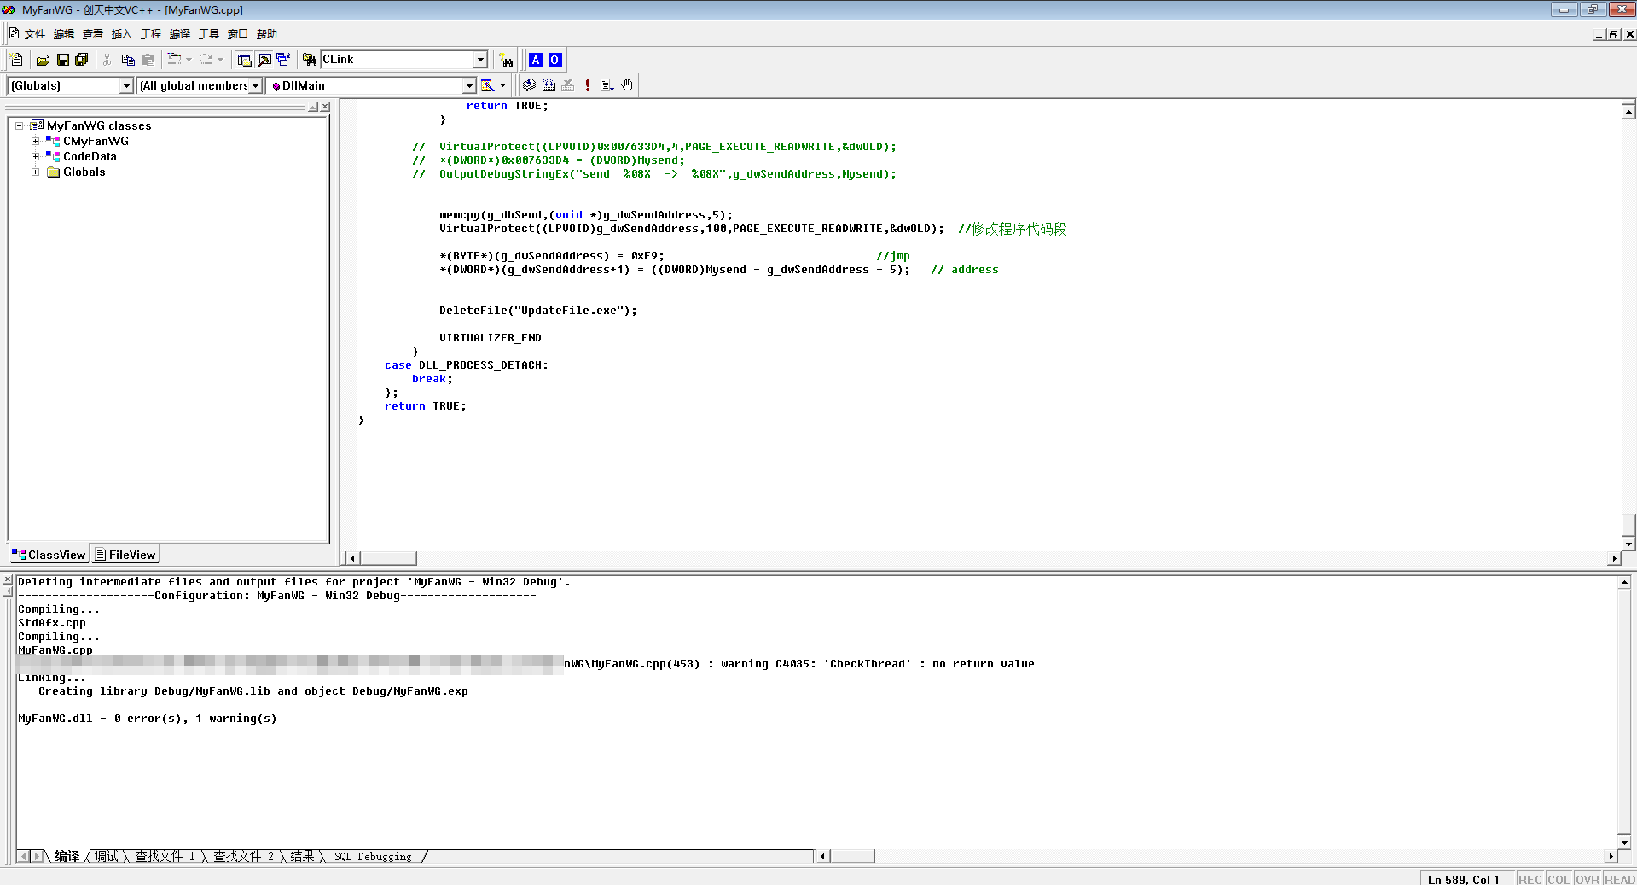The image size is (1637, 885).
Task: Click the Copy icon in the toolbar
Action: point(128,60)
